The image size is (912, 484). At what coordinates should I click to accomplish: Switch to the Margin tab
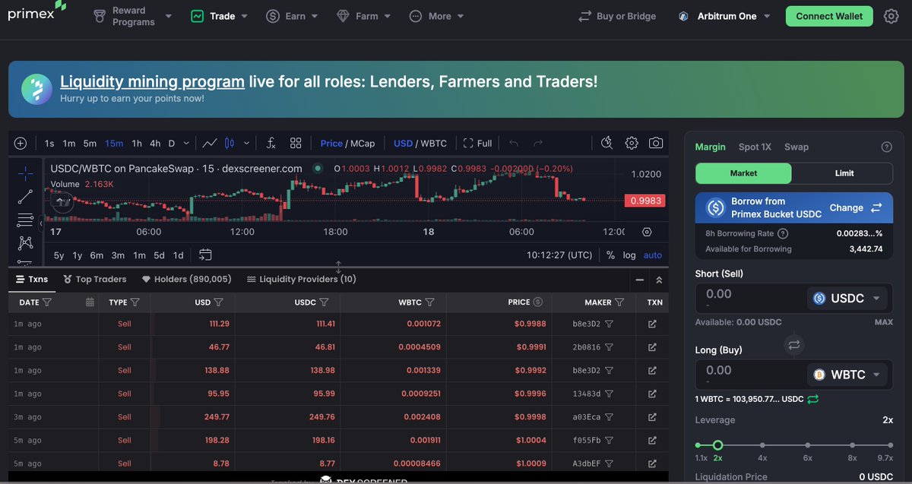710,147
